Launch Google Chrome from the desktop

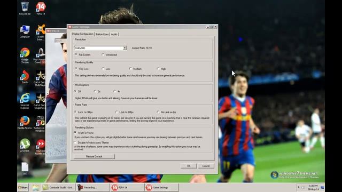(x=25, y=55)
